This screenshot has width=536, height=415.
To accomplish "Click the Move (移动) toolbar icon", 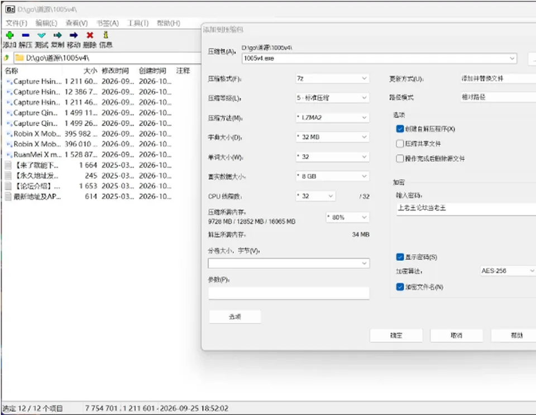I will (x=74, y=35).
